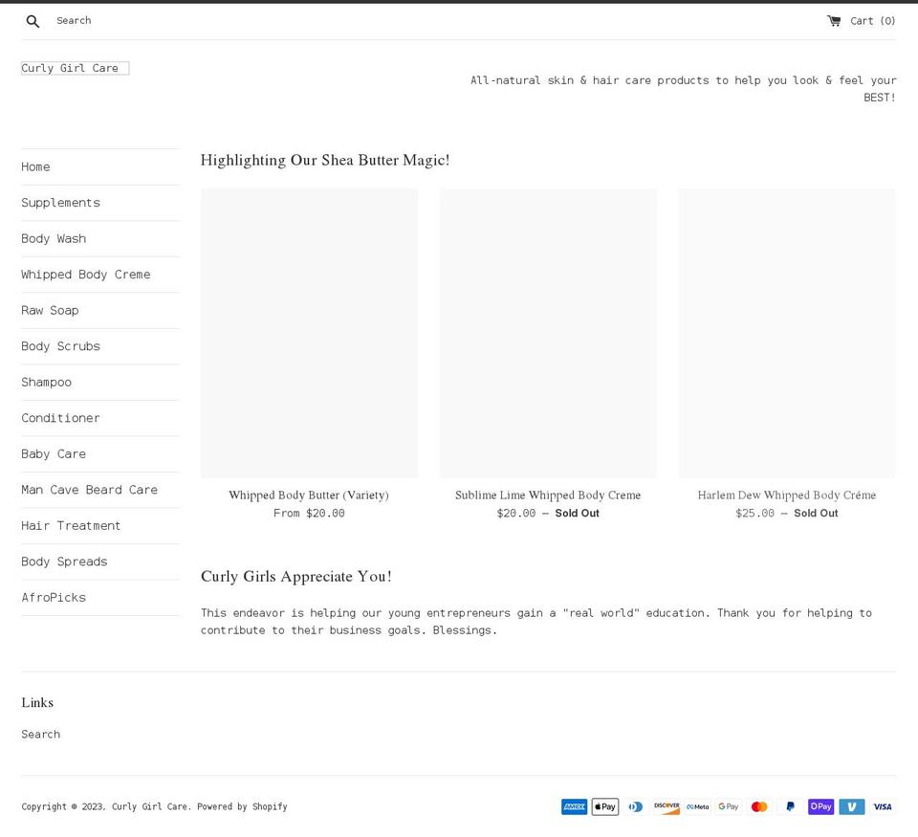The image size is (918, 837).
Task: Click the Apple Pay payment icon
Action: point(604,806)
